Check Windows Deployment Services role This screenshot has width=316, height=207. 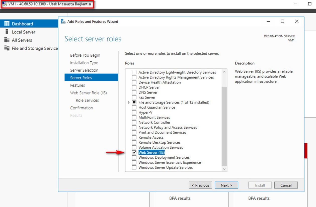pos(134,157)
